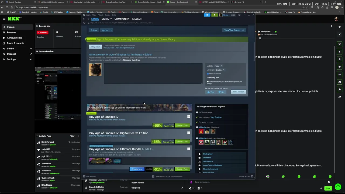The image size is (345, 194).
Task: Click Steam Achievements feature tag
Action: pos(211,169)
